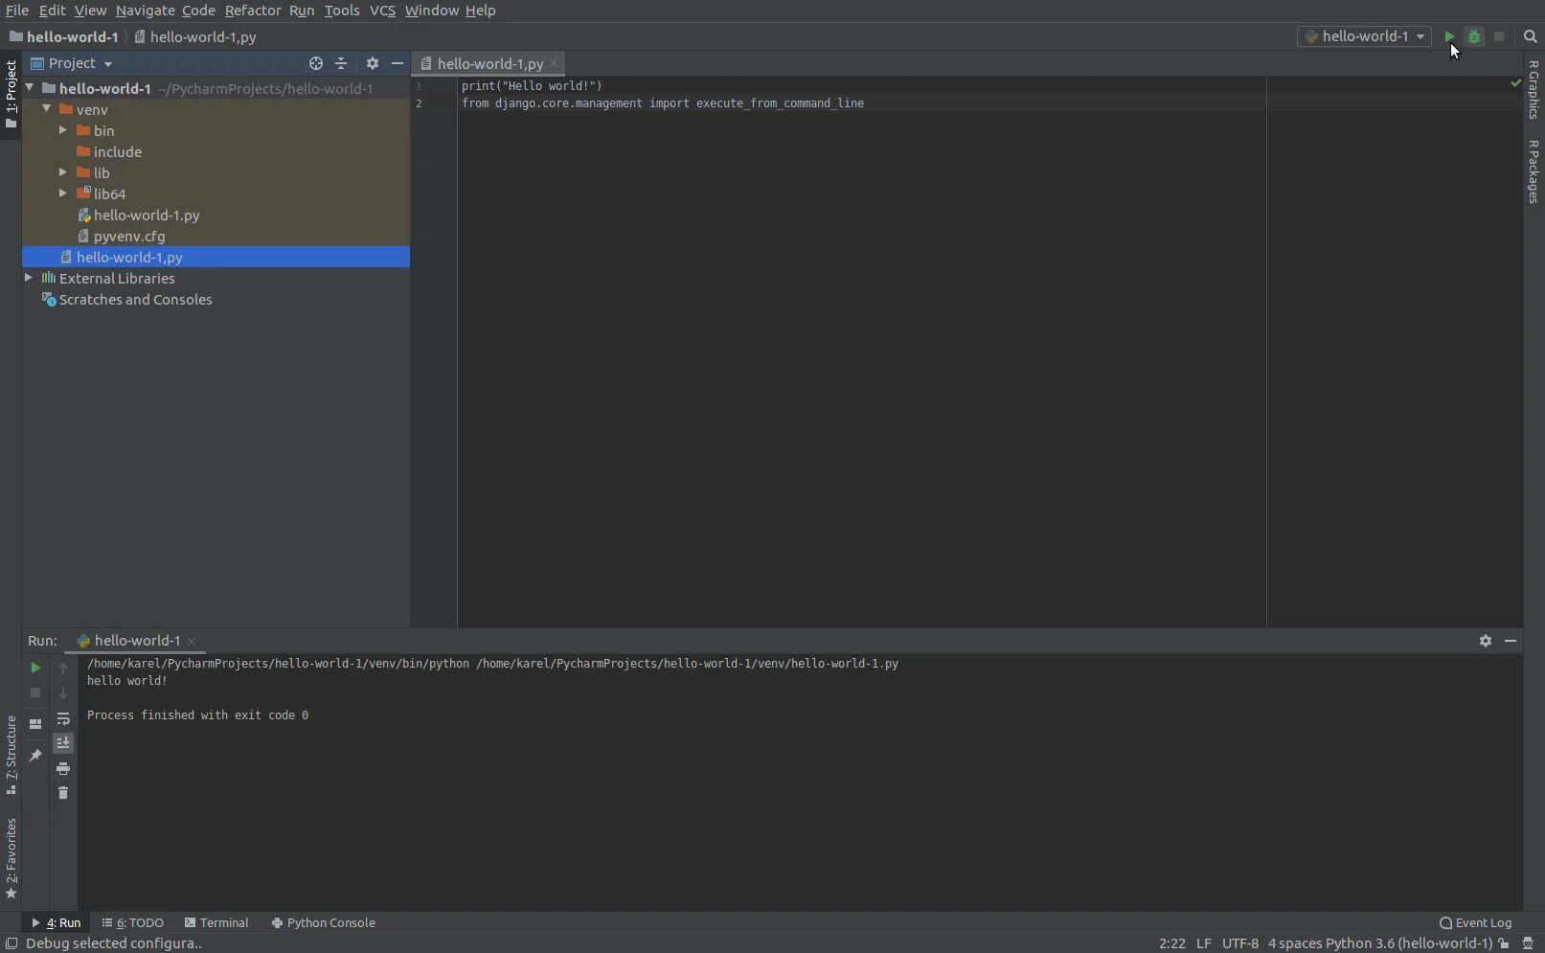The width and height of the screenshot is (1545, 953).
Task: Open Search Everywhere magnifier icon
Action: [x=1530, y=36]
